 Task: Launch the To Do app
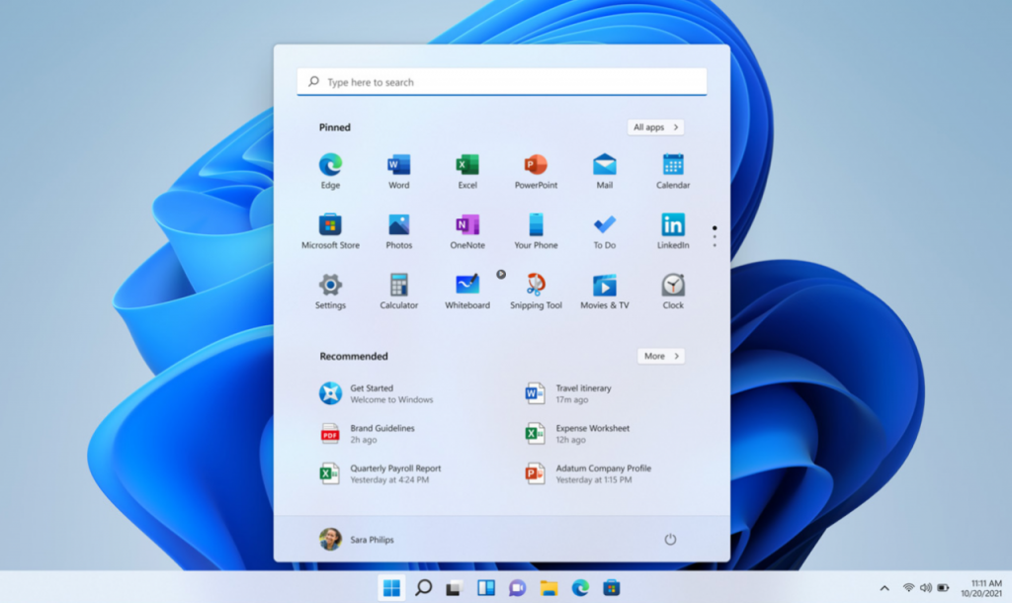(604, 231)
